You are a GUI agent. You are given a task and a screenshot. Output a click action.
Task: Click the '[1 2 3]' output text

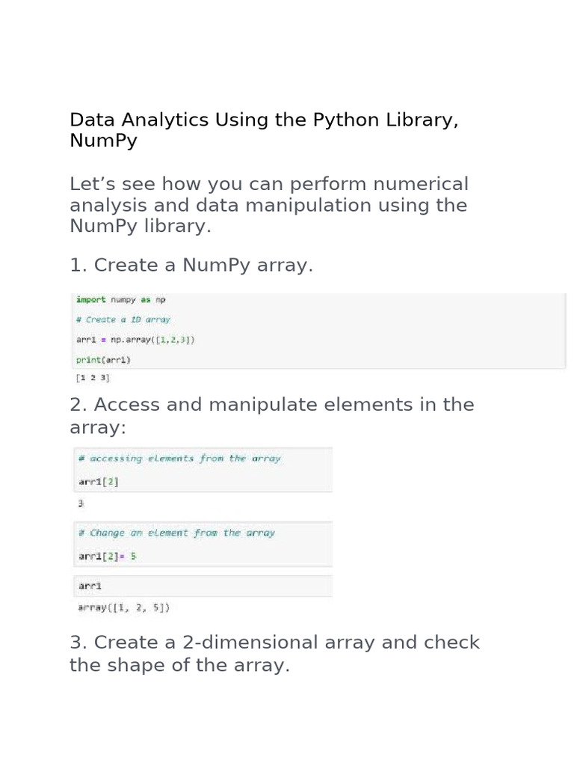(x=93, y=378)
